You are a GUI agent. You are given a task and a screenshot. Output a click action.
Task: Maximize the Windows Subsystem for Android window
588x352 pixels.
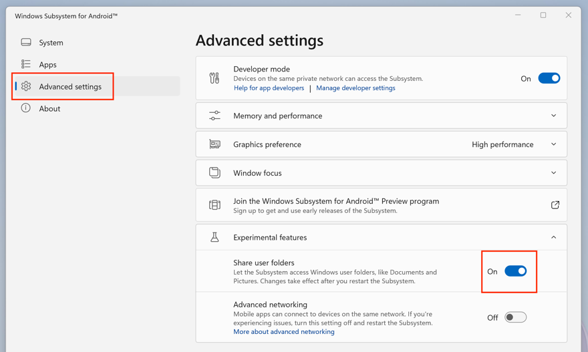(543, 15)
